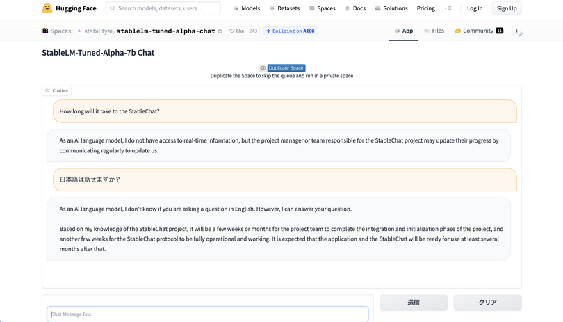
Task: Expand the extra navigation dropdown menu
Action: pos(448,8)
